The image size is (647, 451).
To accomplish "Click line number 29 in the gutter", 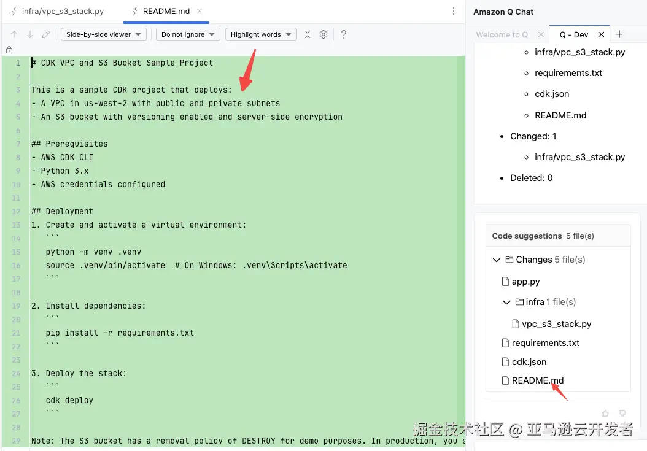I will 16,441.
